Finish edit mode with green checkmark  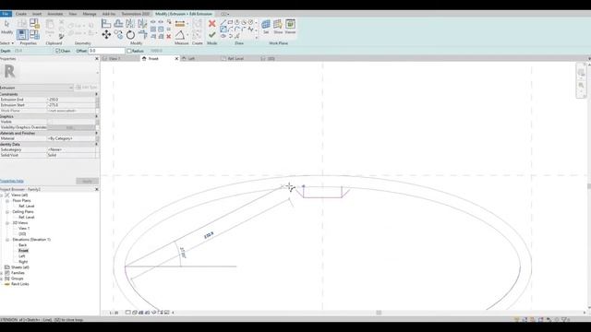point(212,35)
